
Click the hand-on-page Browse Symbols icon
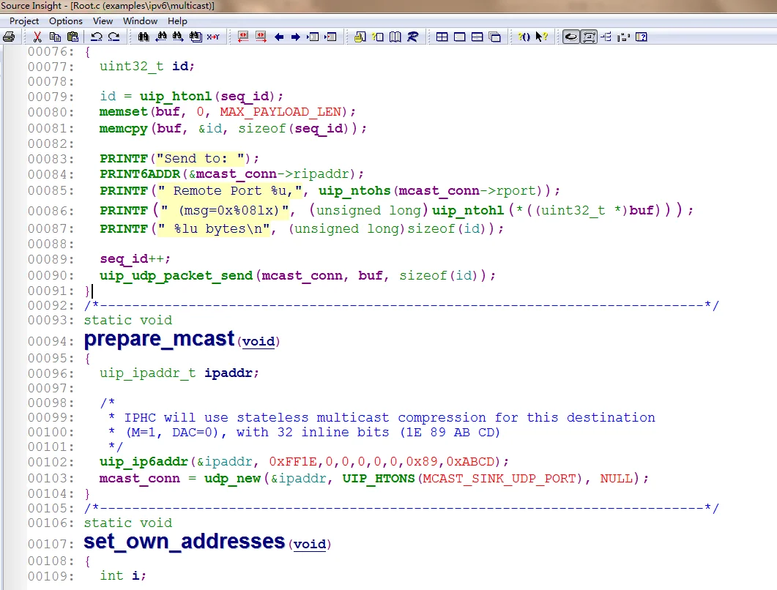pyautogui.click(x=360, y=37)
